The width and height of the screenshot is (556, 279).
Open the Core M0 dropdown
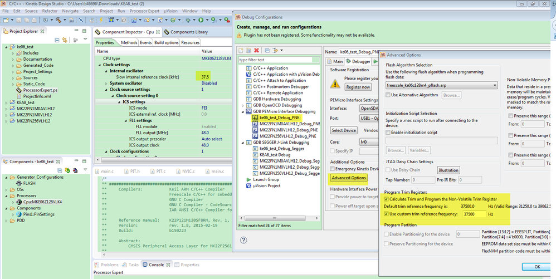368,142
